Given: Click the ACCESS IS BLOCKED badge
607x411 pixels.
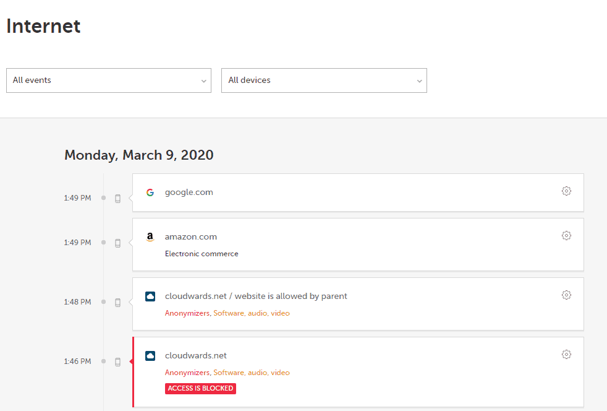Looking at the screenshot, I should 200,388.
